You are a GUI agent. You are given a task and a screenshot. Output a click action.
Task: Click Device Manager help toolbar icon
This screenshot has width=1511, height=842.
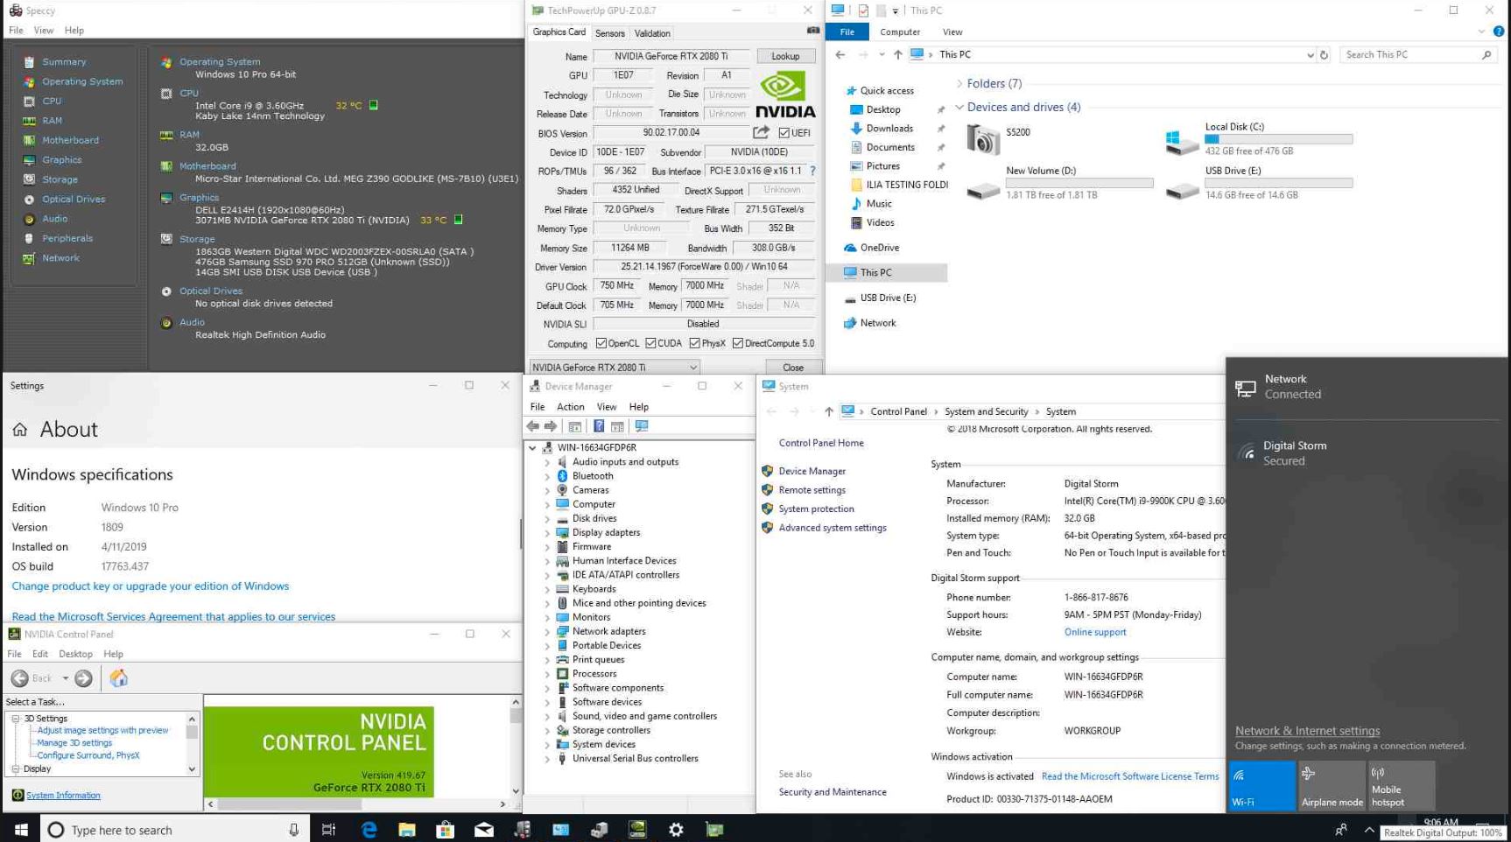click(599, 426)
